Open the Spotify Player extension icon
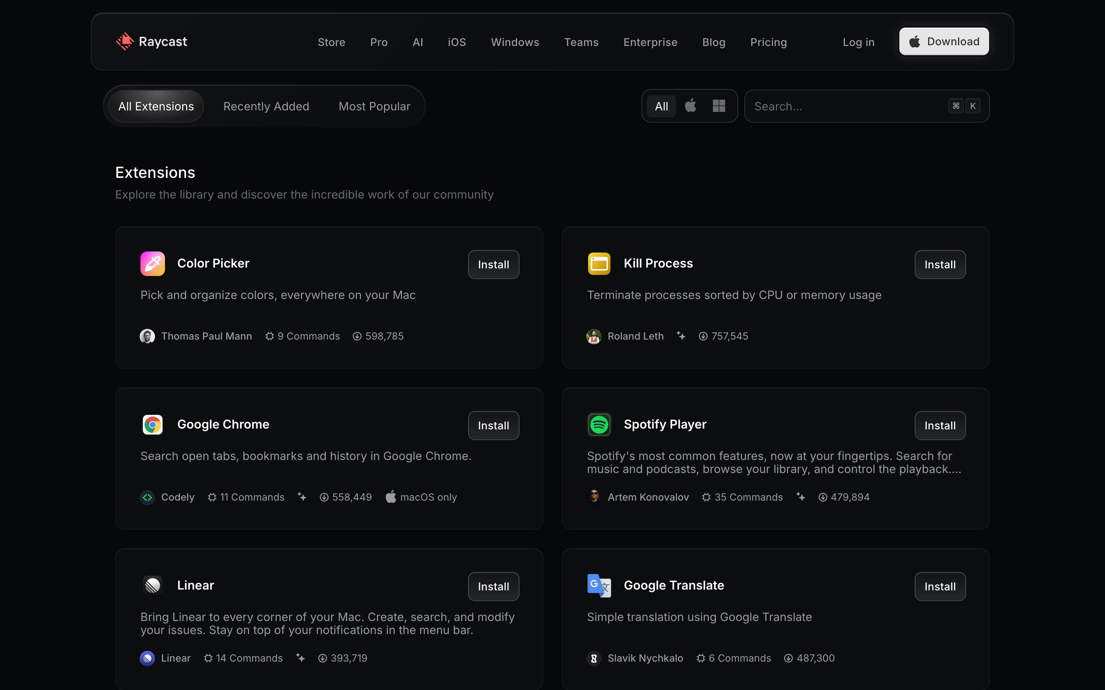Viewport: 1105px width, 690px height. click(x=599, y=424)
